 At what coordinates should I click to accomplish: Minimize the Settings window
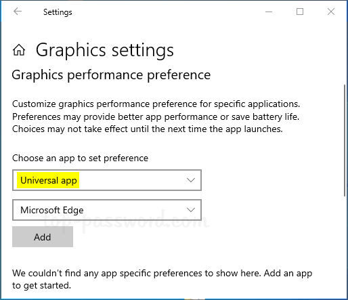(269, 12)
